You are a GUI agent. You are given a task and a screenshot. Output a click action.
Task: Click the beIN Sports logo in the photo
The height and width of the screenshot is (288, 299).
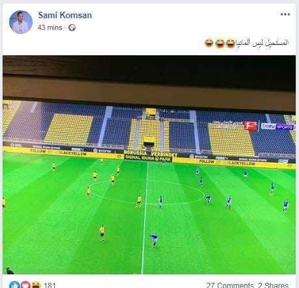278,127
